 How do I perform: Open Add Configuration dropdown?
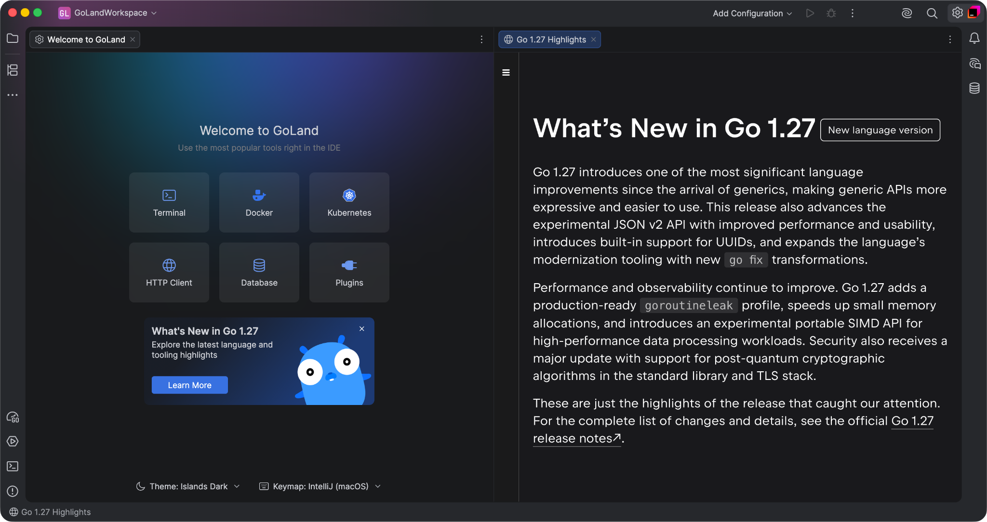[x=752, y=13]
